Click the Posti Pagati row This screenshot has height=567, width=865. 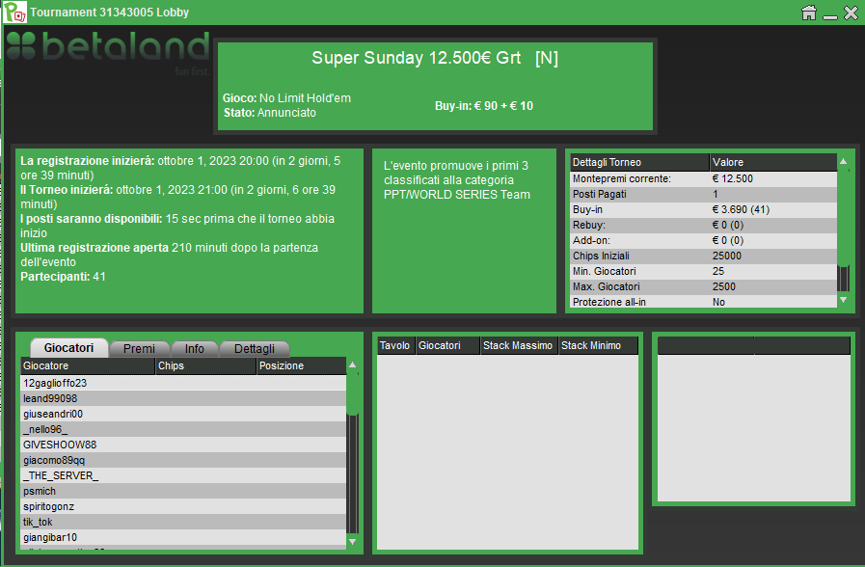[703, 194]
